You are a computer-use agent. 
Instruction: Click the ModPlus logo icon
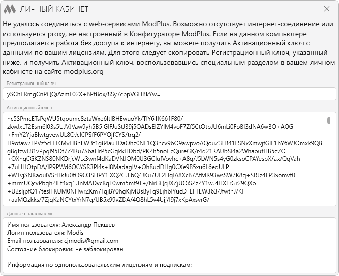(x=10, y=9)
